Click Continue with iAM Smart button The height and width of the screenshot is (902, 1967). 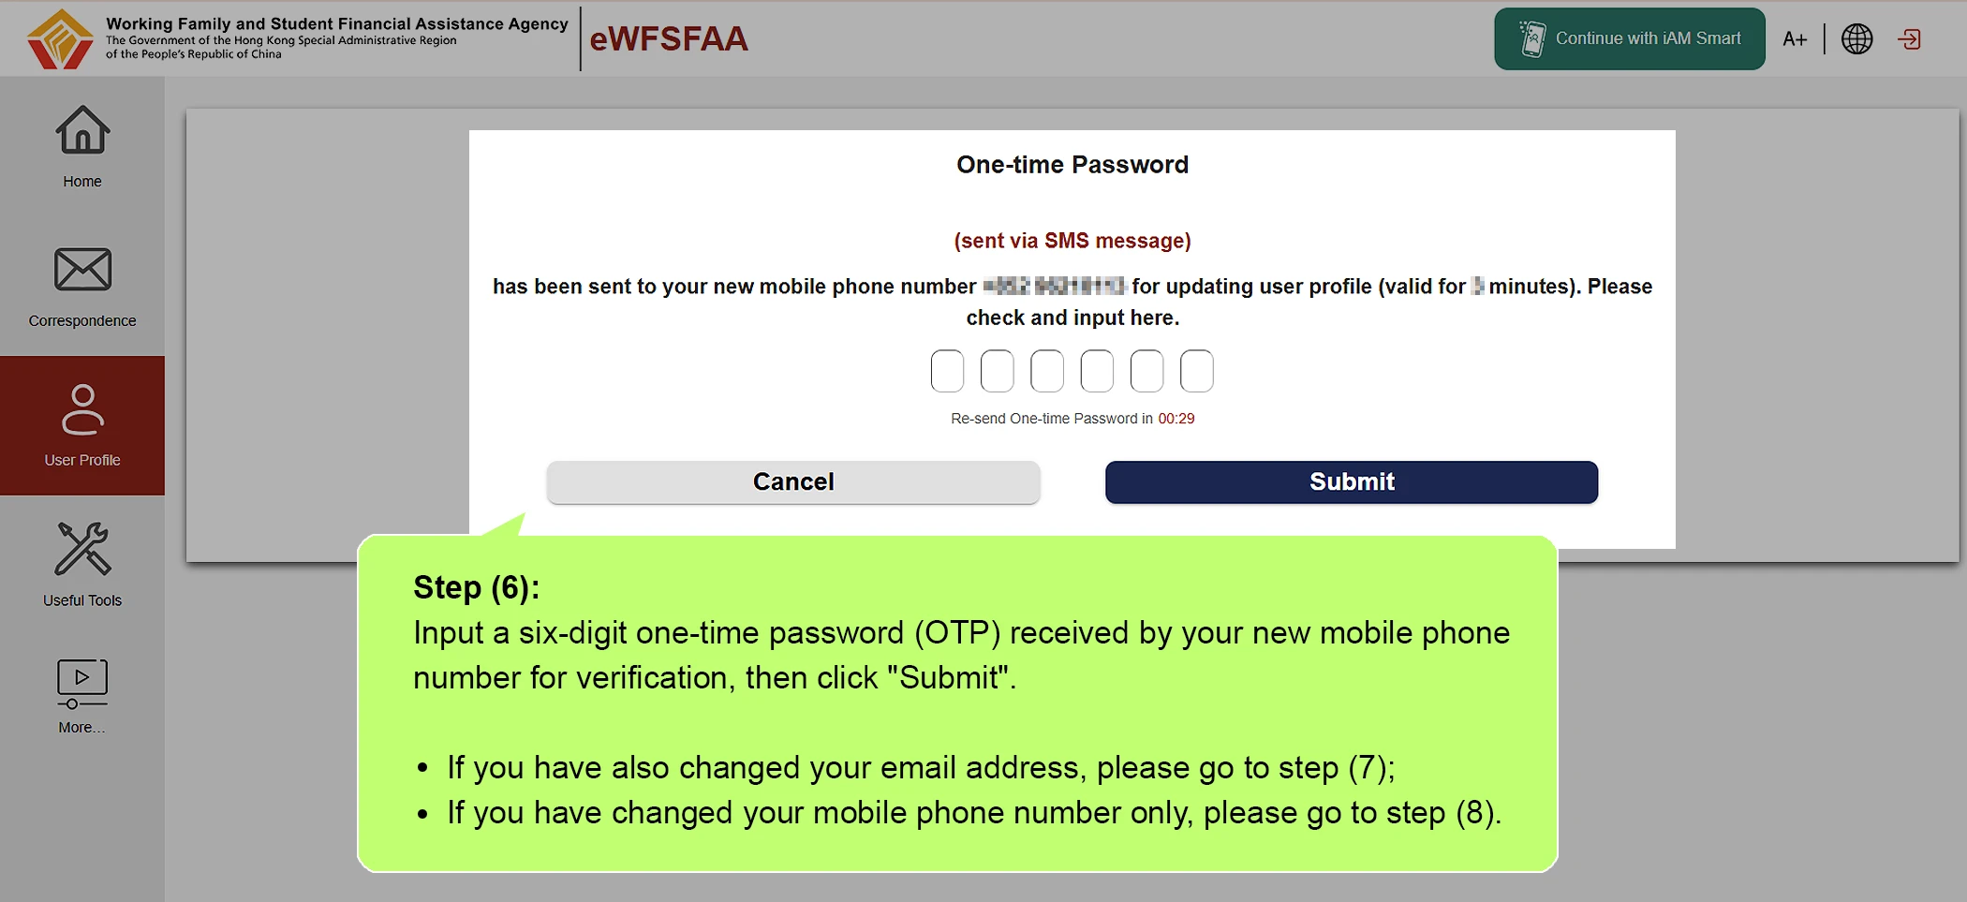(x=1629, y=38)
